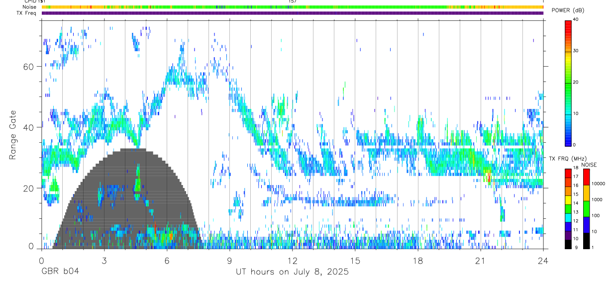Viewport: 611px width, 282px height.
Task: Click the NOISE legend title
Action: coord(589,165)
